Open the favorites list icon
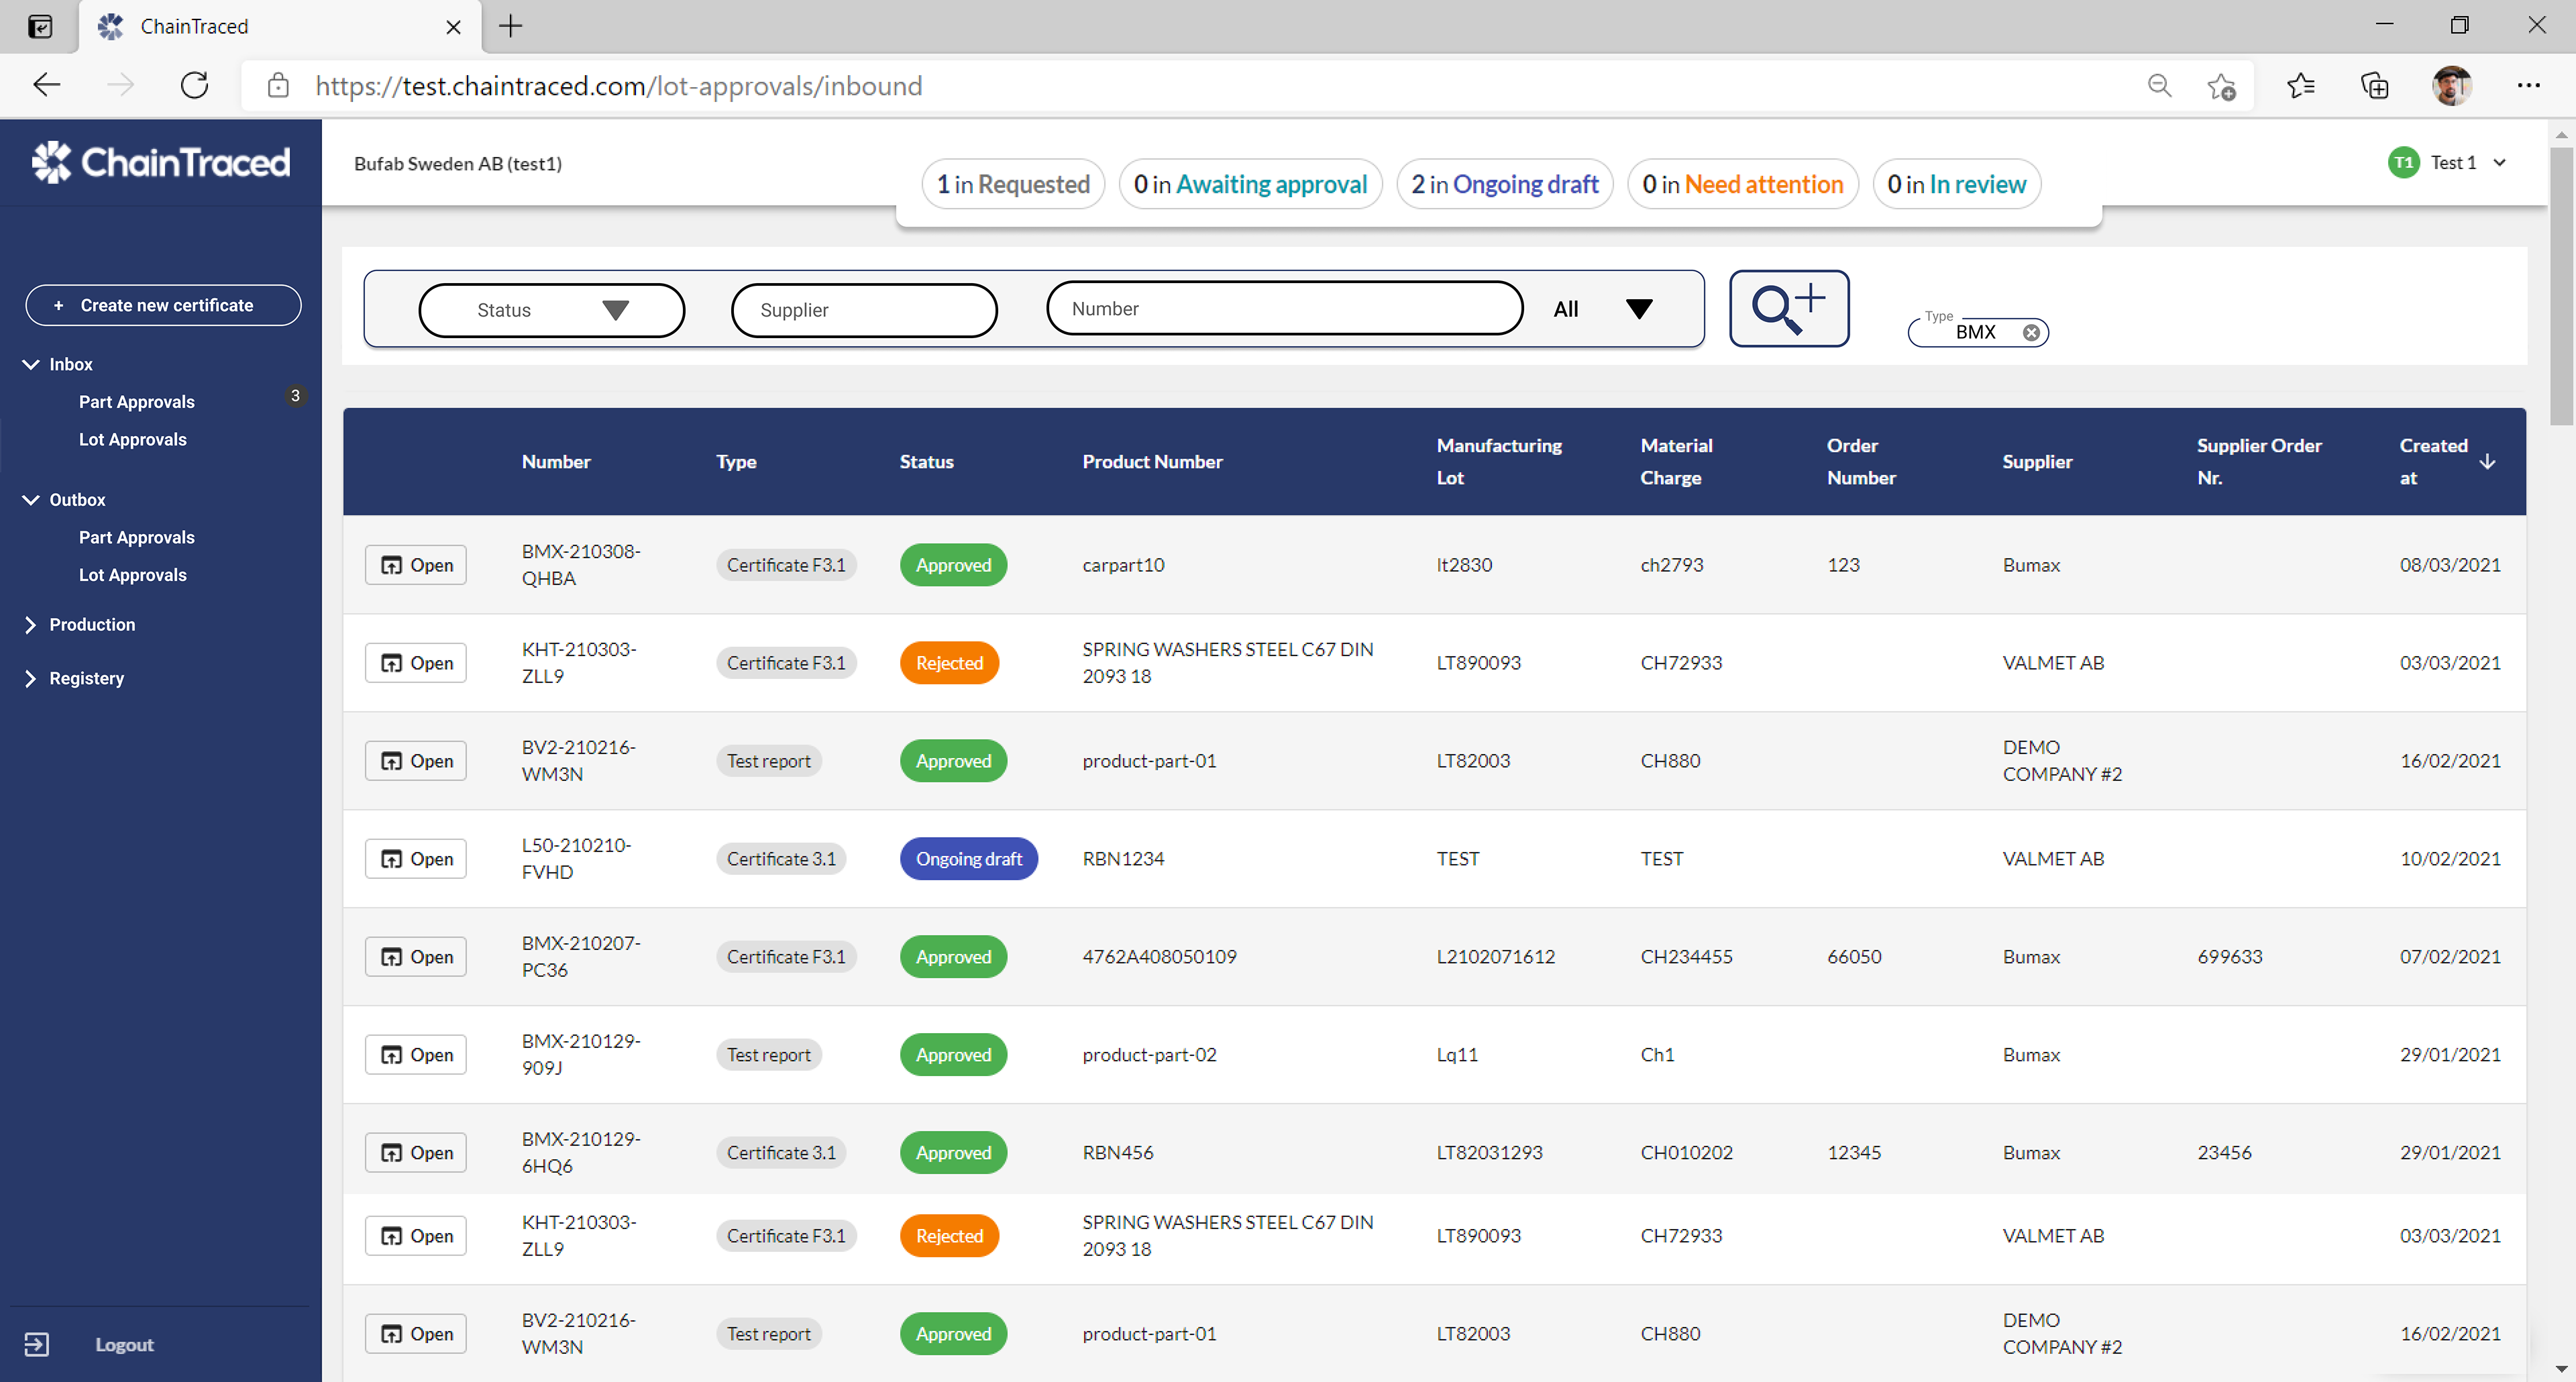 tap(2300, 86)
